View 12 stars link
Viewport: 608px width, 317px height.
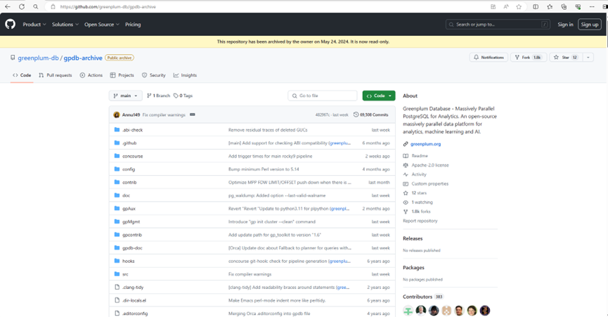(x=419, y=193)
